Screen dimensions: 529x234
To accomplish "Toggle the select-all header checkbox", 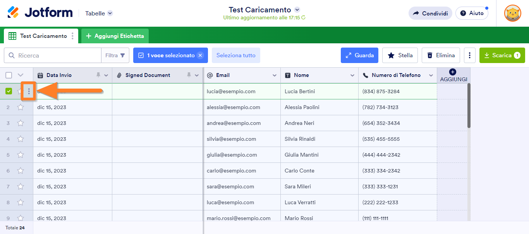I will 9,75.
